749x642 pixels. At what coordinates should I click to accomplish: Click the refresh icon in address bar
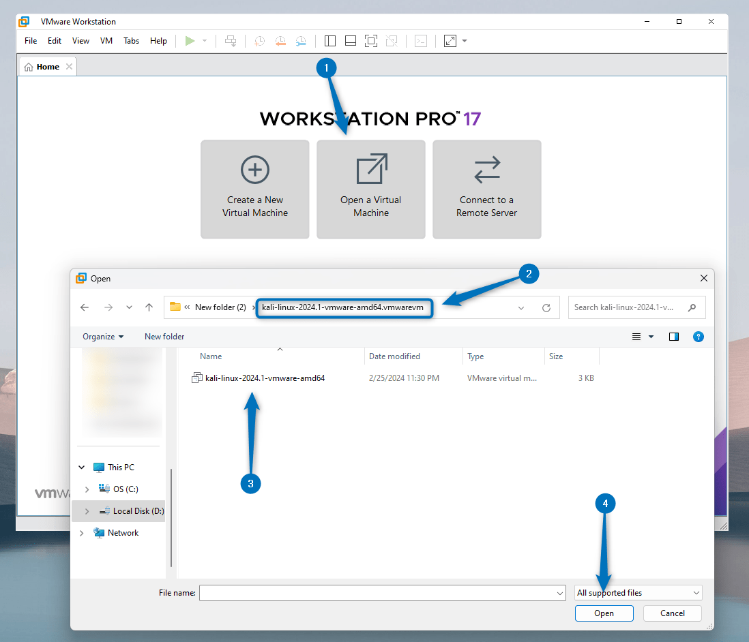coord(546,307)
